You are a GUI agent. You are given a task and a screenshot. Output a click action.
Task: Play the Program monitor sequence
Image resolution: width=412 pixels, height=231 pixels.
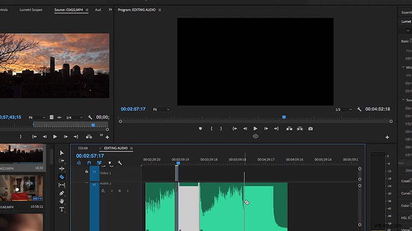tap(255, 128)
